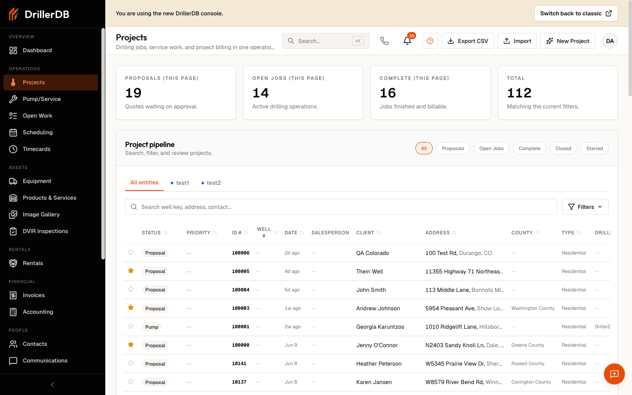Open the Rentals page
Screen dimensions: 632x395
pyautogui.click(x=50, y=263)
